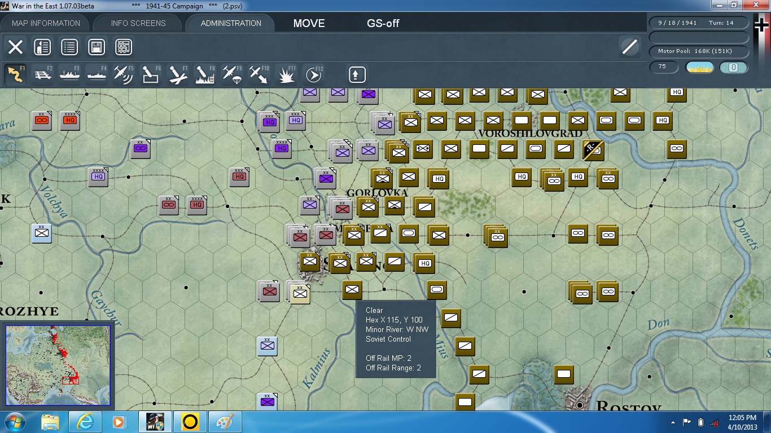Image resolution: width=771 pixels, height=433 pixels.
Task: Activate the Rail Move mode (F2) icon
Action: [x=43, y=74]
